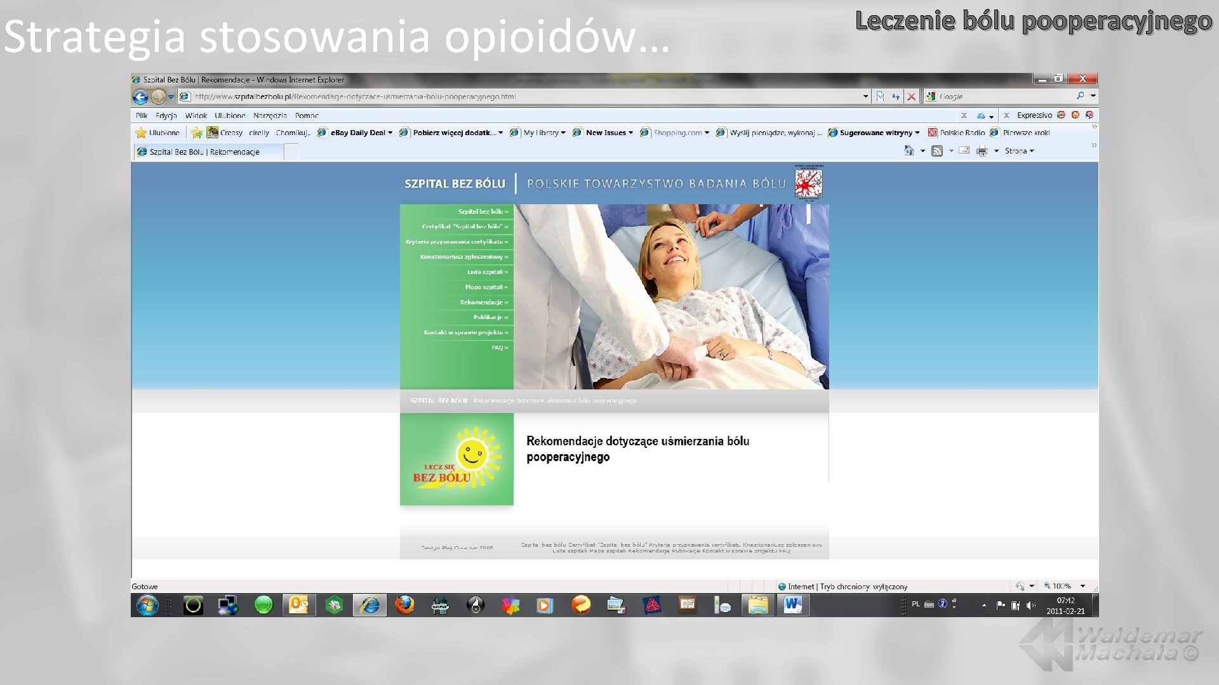Click the Home page icon in command bar
This screenshot has height=685, width=1219.
[909, 151]
